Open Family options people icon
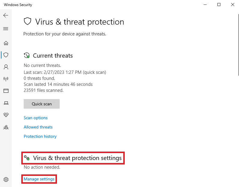 point(6,127)
